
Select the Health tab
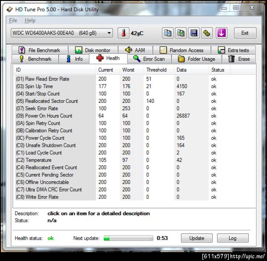[108, 58]
